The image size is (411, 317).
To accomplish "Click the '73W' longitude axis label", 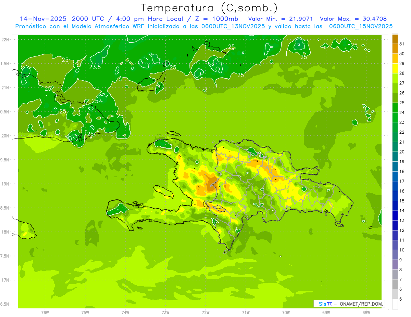I will 165,312.
